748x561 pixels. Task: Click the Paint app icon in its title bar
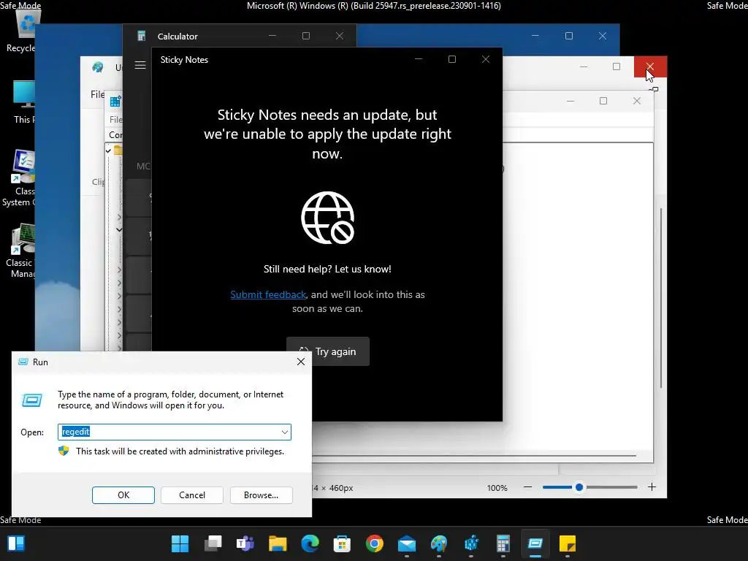coord(98,67)
